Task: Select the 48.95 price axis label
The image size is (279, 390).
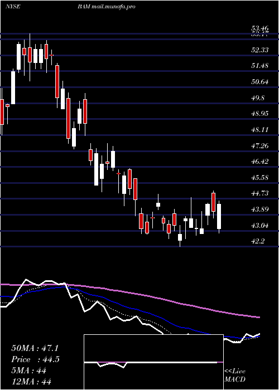Action: 260,114
